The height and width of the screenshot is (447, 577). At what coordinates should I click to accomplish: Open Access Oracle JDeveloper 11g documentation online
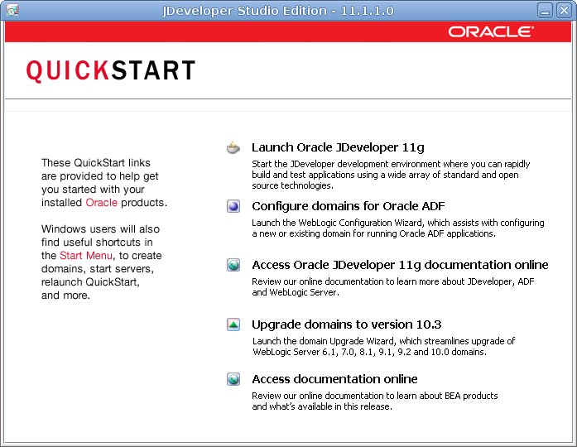[x=400, y=265]
